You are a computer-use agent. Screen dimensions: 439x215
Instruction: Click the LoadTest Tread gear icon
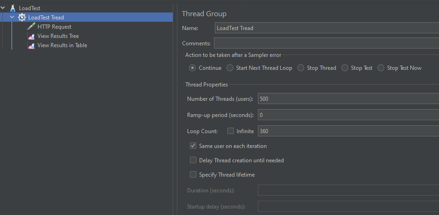point(22,18)
